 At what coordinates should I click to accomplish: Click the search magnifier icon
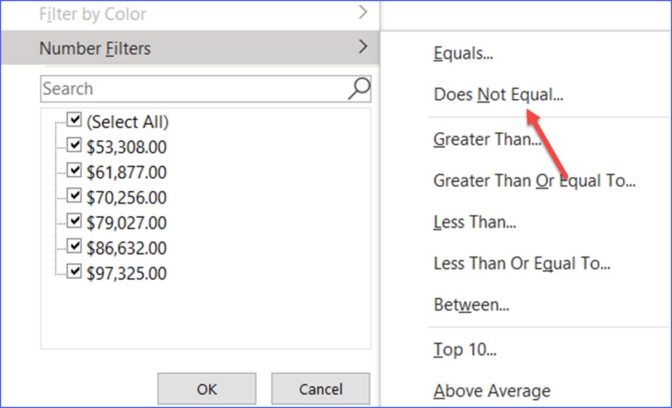point(359,88)
